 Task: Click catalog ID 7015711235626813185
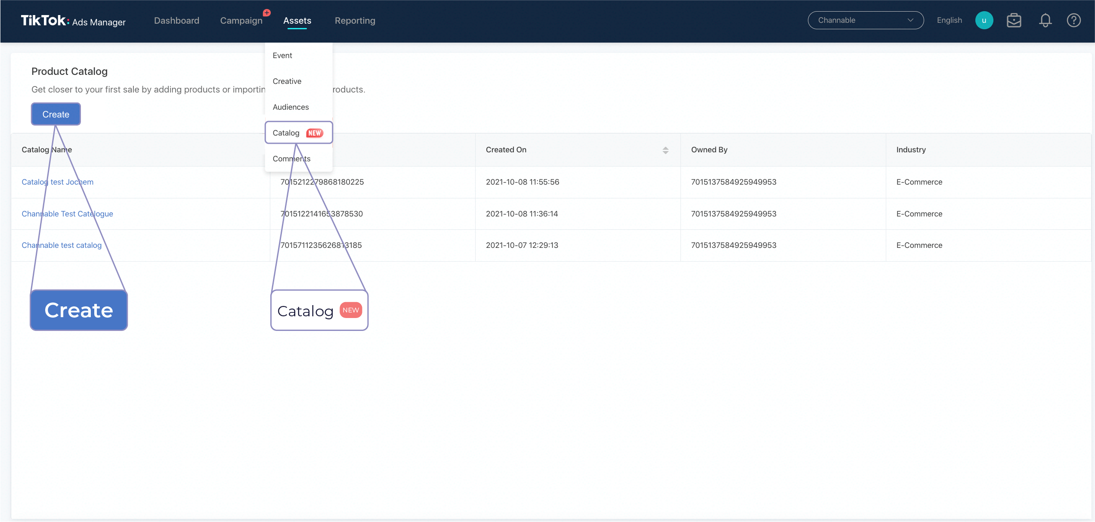[x=321, y=245]
